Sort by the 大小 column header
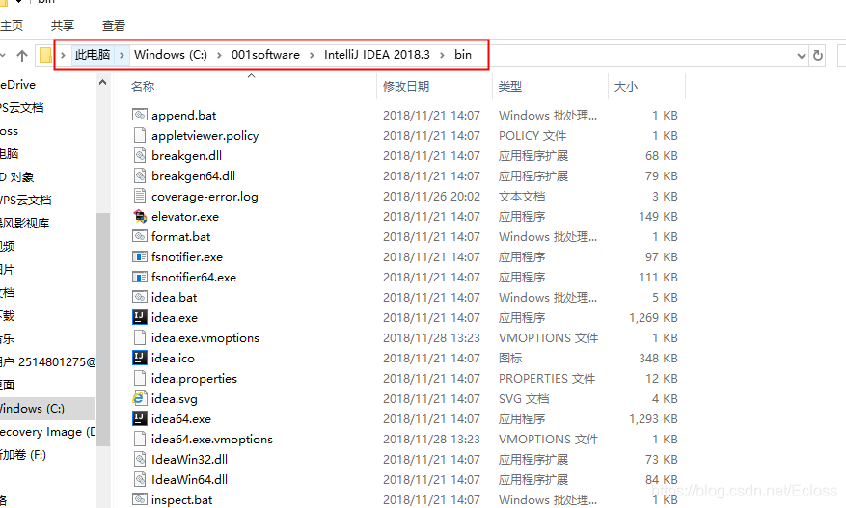846x508 pixels. [x=626, y=87]
